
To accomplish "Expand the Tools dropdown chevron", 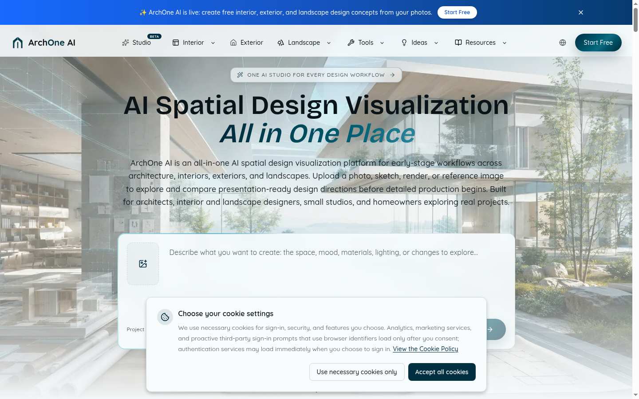I will pos(382,43).
